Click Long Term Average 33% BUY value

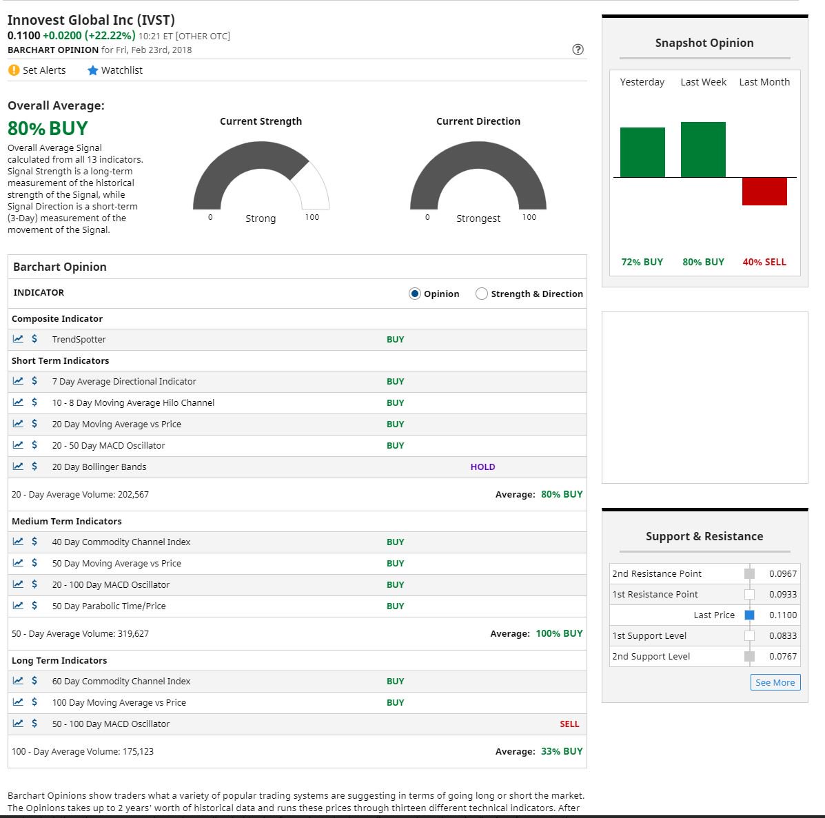(x=562, y=751)
